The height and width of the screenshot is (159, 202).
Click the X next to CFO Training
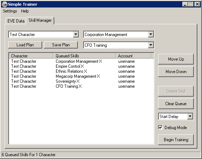tap(80, 86)
